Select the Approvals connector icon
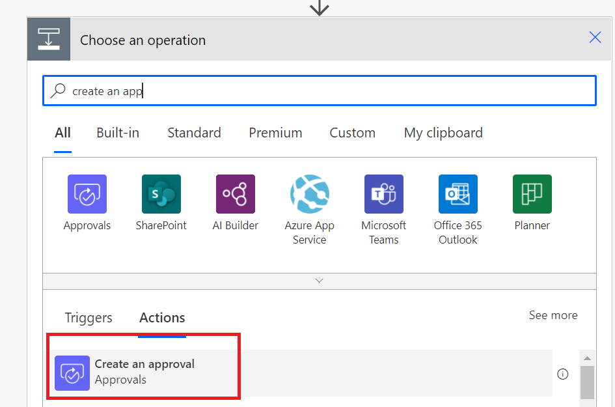 click(x=87, y=194)
